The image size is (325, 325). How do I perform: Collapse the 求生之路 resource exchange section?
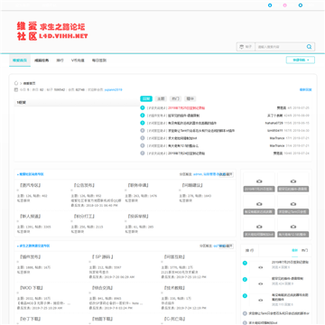pos(227,246)
